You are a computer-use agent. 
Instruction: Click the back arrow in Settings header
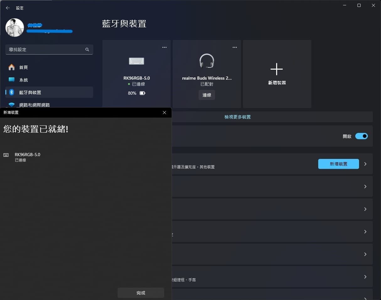[8, 8]
